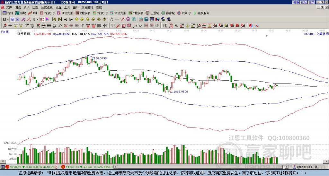Open the 9T四方形 tool
The width and height of the screenshot is (329, 176).
(x=118, y=13)
